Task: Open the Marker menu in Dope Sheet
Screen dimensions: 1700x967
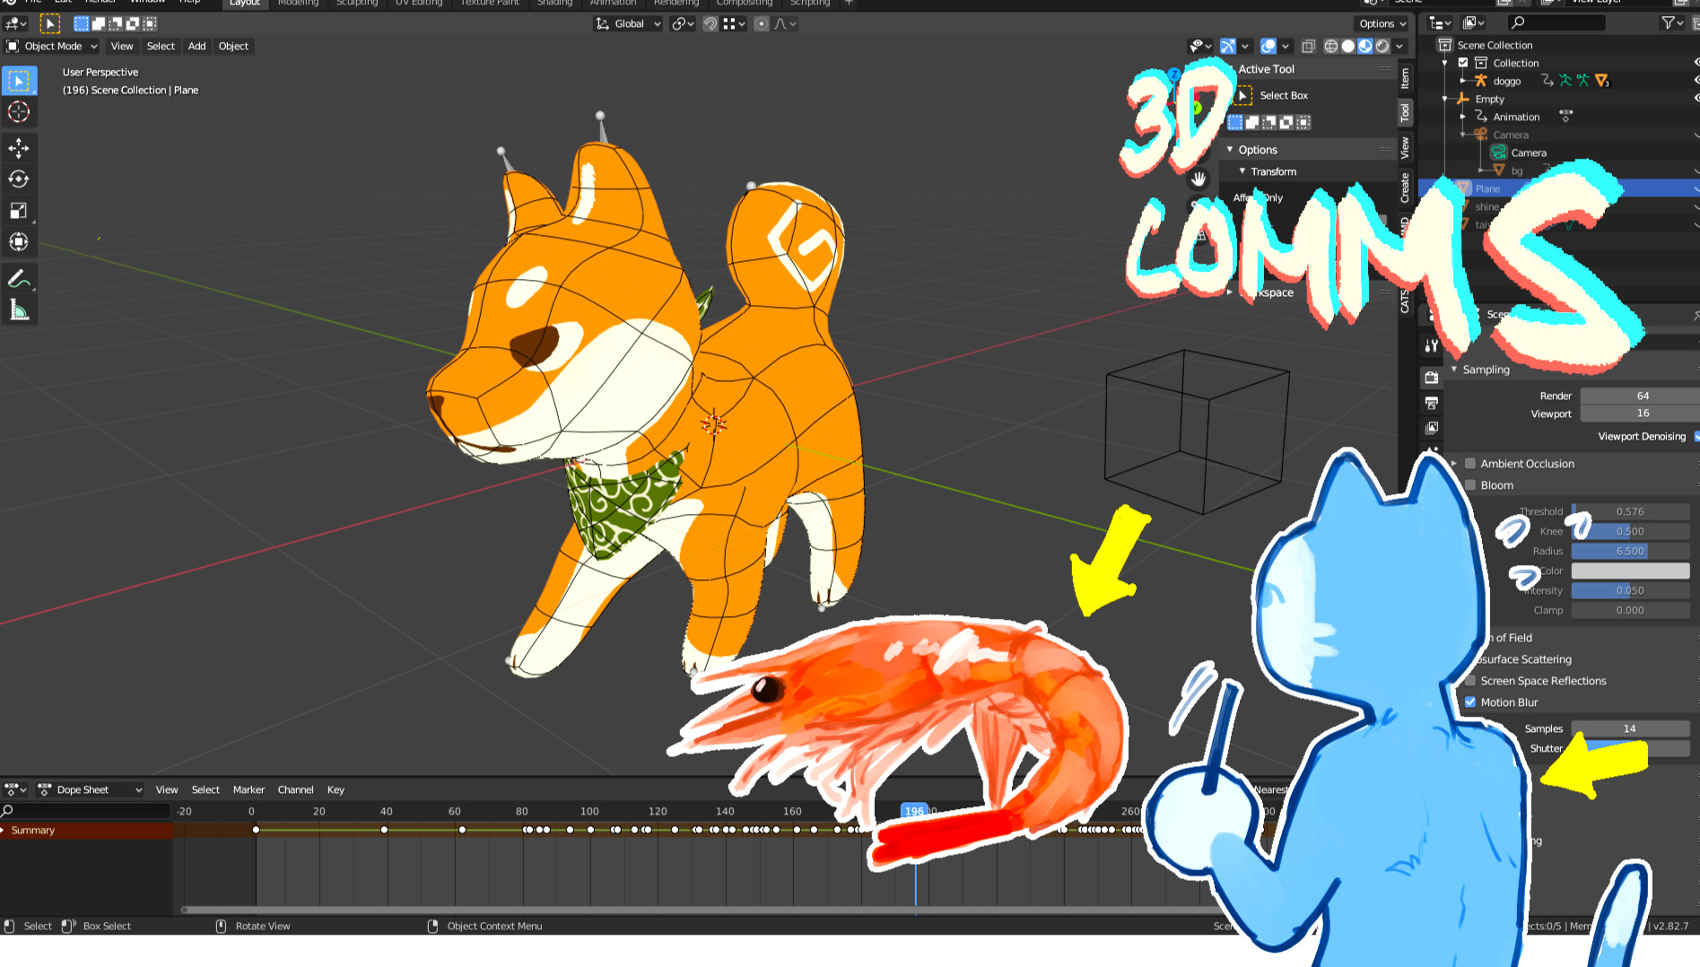Action: (248, 790)
